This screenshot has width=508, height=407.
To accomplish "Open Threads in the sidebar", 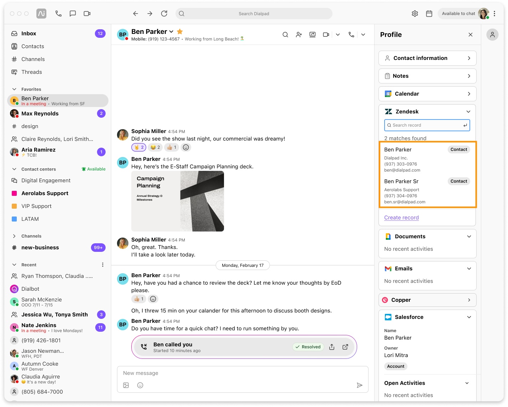I will 57,72.
